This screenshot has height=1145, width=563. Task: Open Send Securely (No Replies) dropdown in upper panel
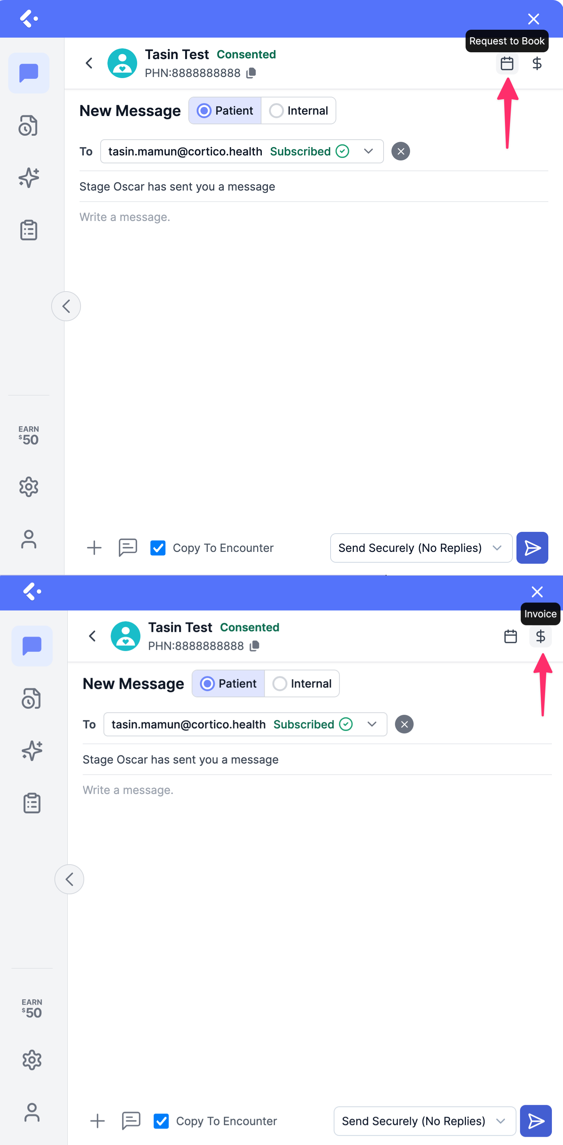pos(421,548)
